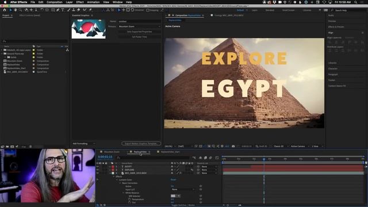368x207 pixels.
Task: Select the Pen tool
Action: [x=57, y=10]
